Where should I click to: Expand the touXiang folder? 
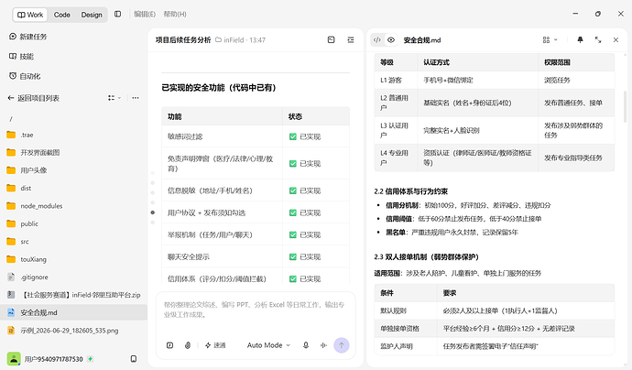(x=73, y=259)
